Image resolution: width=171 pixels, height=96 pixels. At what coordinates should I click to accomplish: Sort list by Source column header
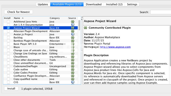[x=72, y=18]
